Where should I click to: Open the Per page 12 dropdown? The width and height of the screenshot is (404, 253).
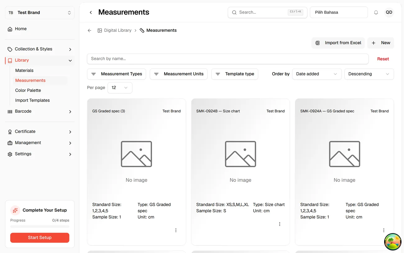[120, 88]
